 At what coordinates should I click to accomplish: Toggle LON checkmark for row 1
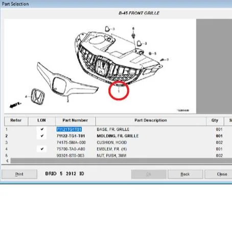42,129
